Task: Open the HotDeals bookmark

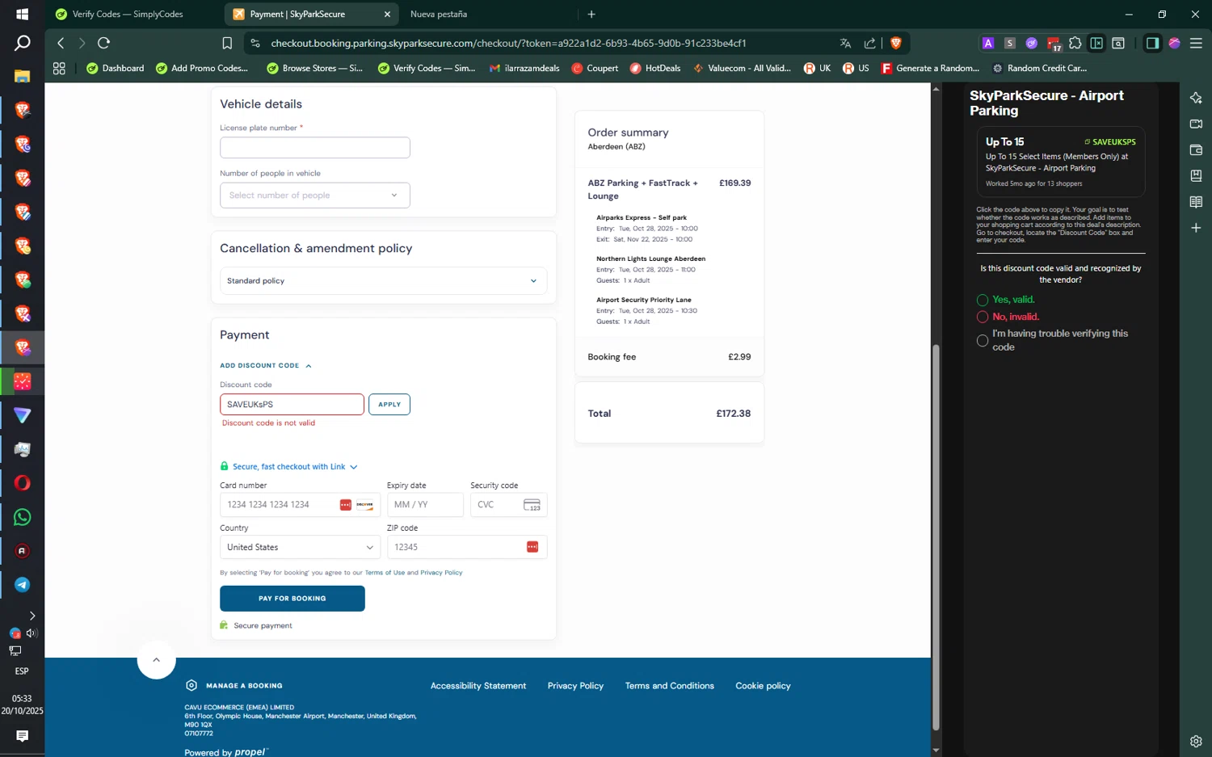Action: [655, 68]
